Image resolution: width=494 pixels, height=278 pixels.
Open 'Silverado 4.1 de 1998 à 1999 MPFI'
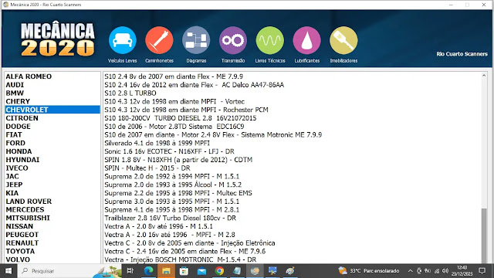[157, 143]
